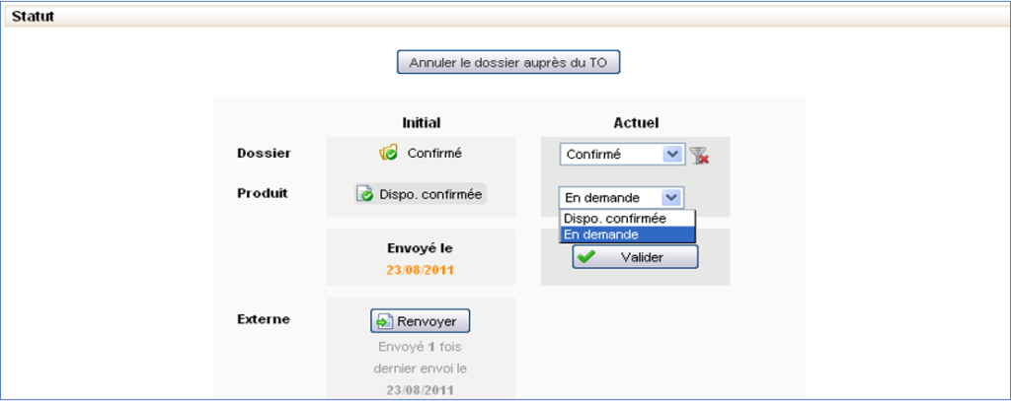Click the 'Actuel' column heading
This screenshot has height=401, width=1011.
[x=635, y=123]
